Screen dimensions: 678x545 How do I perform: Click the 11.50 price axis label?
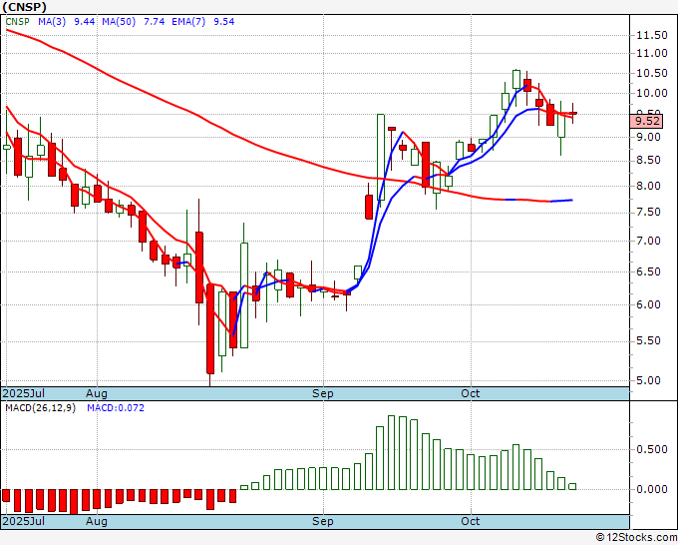coord(652,36)
